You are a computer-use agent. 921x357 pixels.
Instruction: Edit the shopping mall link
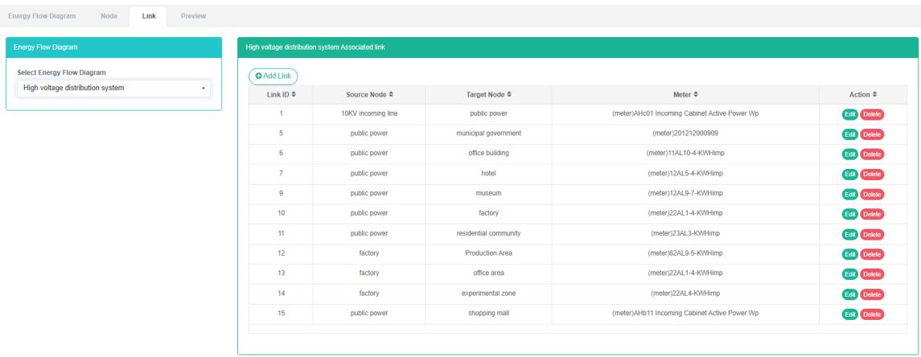849,314
